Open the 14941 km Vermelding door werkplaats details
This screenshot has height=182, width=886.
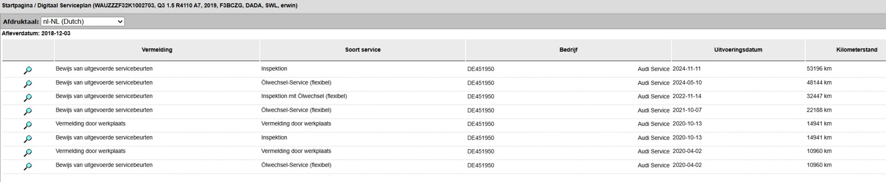point(28,125)
